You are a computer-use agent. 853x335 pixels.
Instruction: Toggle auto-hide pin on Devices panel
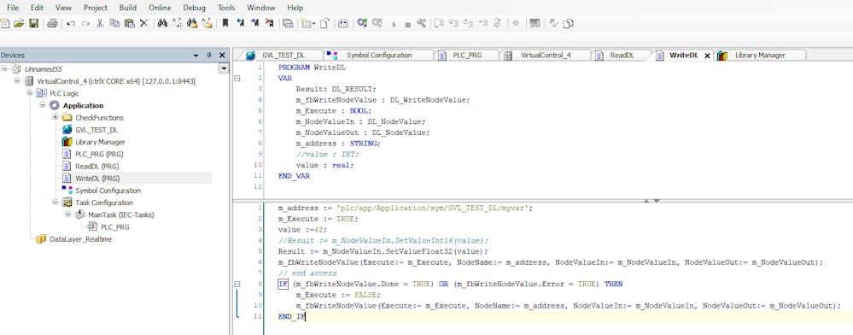pyautogui.click(x=209, y=56)
